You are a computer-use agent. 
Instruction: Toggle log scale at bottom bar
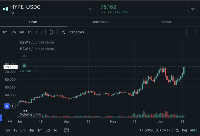pyautogui.click(x=184, y=130)
